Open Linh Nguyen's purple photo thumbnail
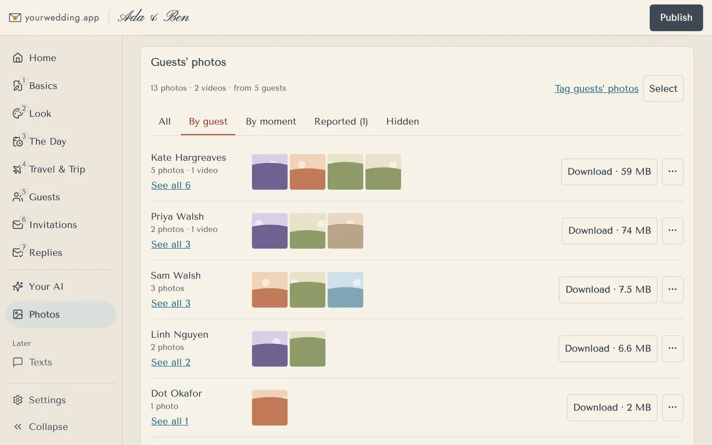The width and height of the screenshot is (712, 445). (x=270, y=349)
